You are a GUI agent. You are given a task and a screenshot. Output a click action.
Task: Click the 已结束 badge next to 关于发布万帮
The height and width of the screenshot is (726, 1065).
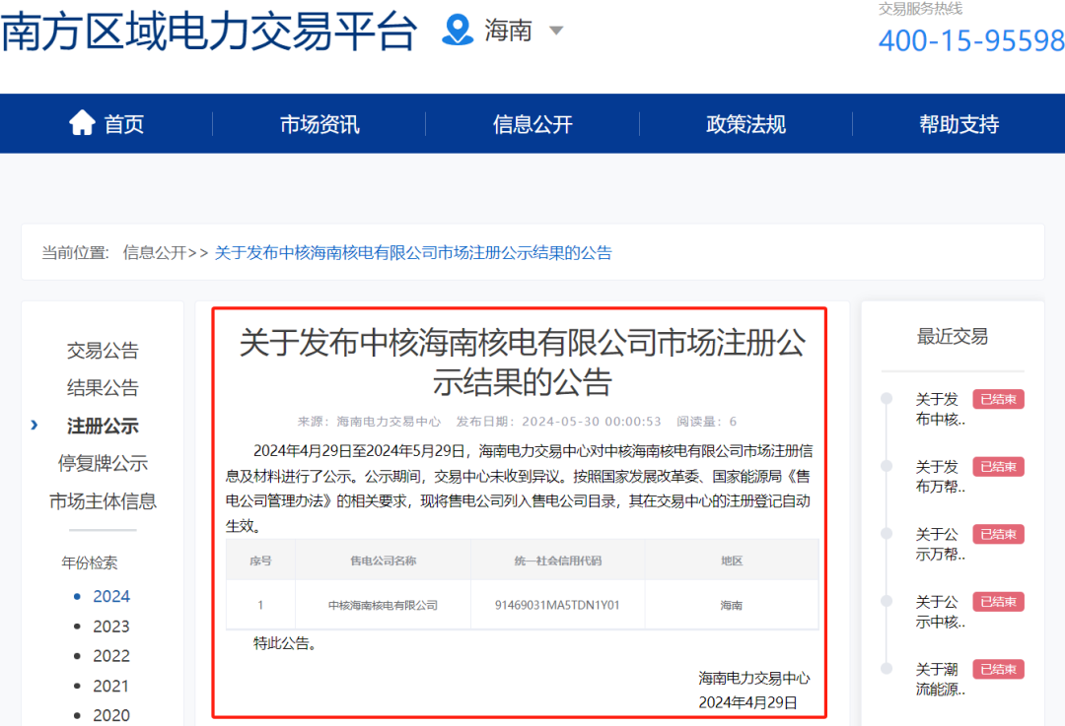coord(998,466)
